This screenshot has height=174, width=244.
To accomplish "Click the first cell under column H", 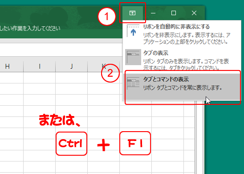I will pyautogui.click(x=12, y=78).
